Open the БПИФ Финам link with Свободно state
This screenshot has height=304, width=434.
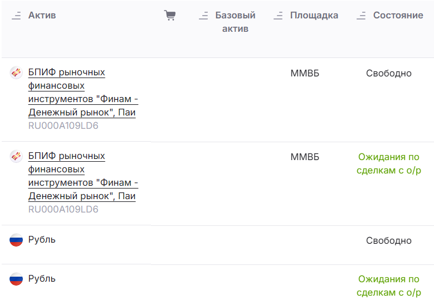[x=82, y=93]
